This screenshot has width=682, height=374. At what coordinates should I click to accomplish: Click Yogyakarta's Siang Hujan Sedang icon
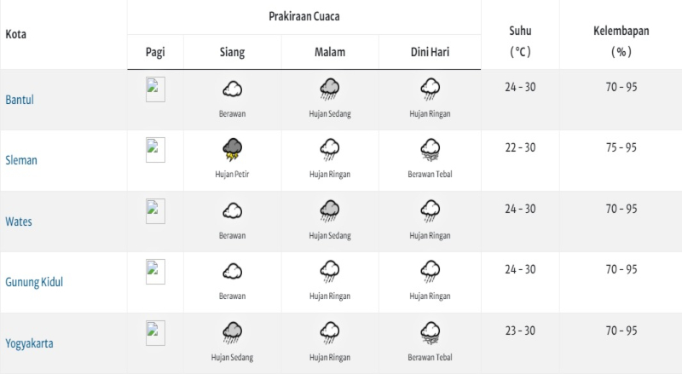click(x=232, y=333)
